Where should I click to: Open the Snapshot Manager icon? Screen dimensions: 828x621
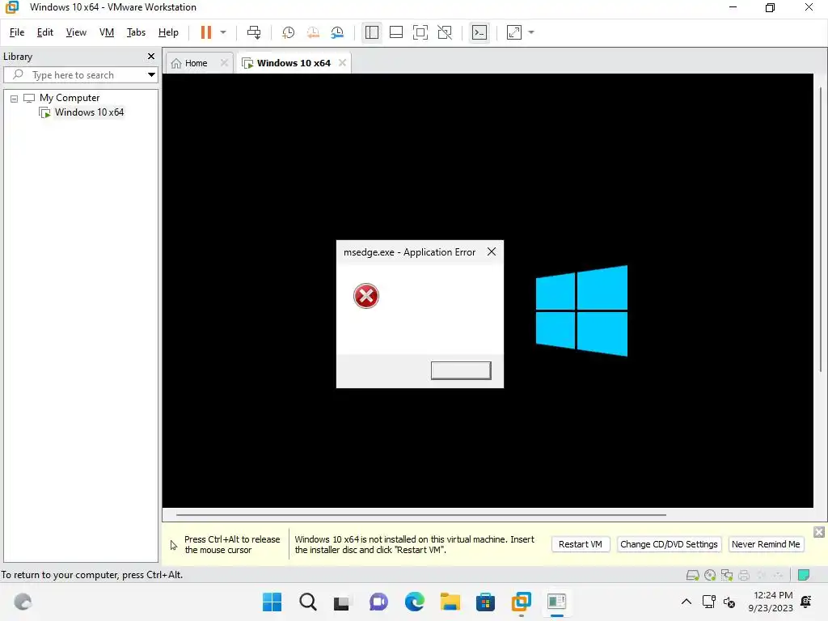[337, 32]
